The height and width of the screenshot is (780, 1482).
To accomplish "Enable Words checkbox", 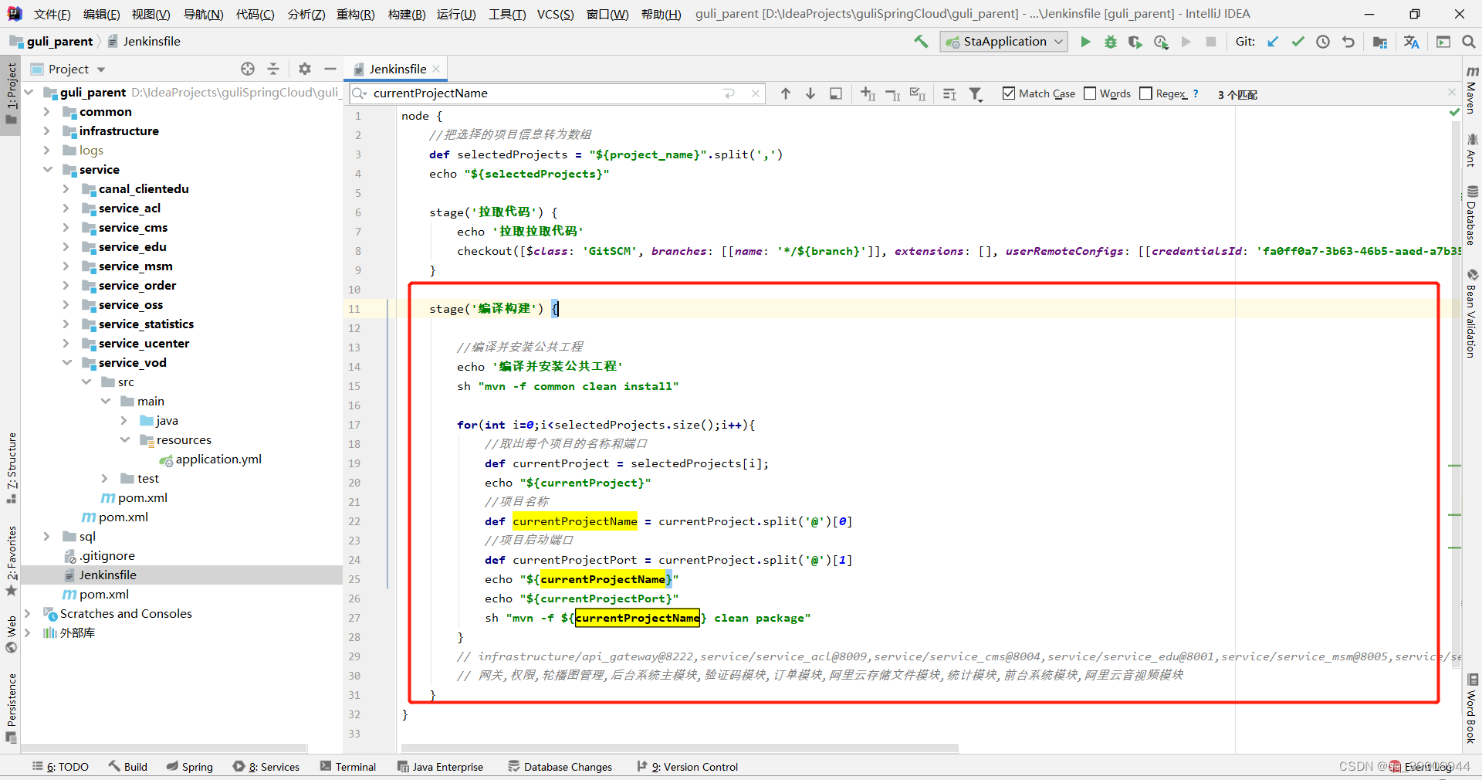I will tap(1090, 93).
